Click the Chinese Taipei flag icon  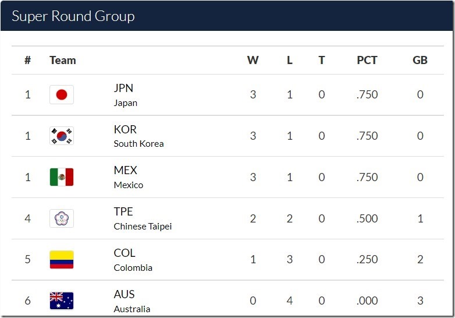point(62,218)
